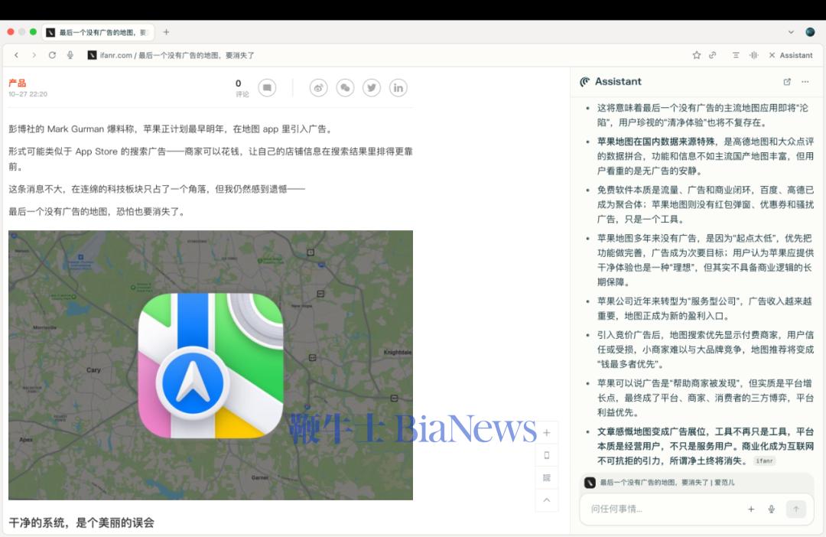Viewport: 826px width, 537px height.
Task: Share article to Weibo
Action: pos(318,88)
